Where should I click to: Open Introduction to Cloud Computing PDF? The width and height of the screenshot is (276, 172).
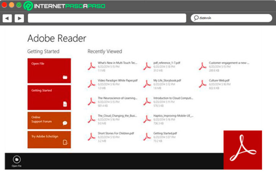pyautogui.click(x=173, y=98)
